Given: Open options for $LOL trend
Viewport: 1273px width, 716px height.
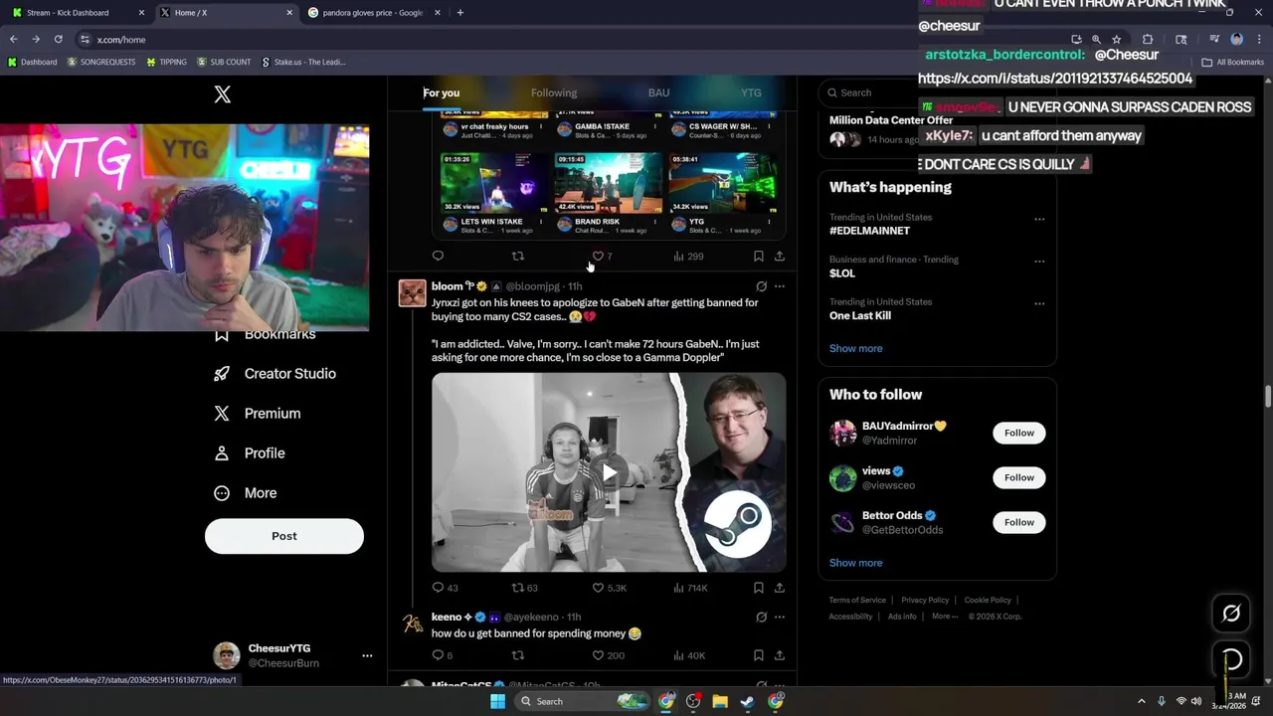Looking at the screenshot, I should [1039, 262].
